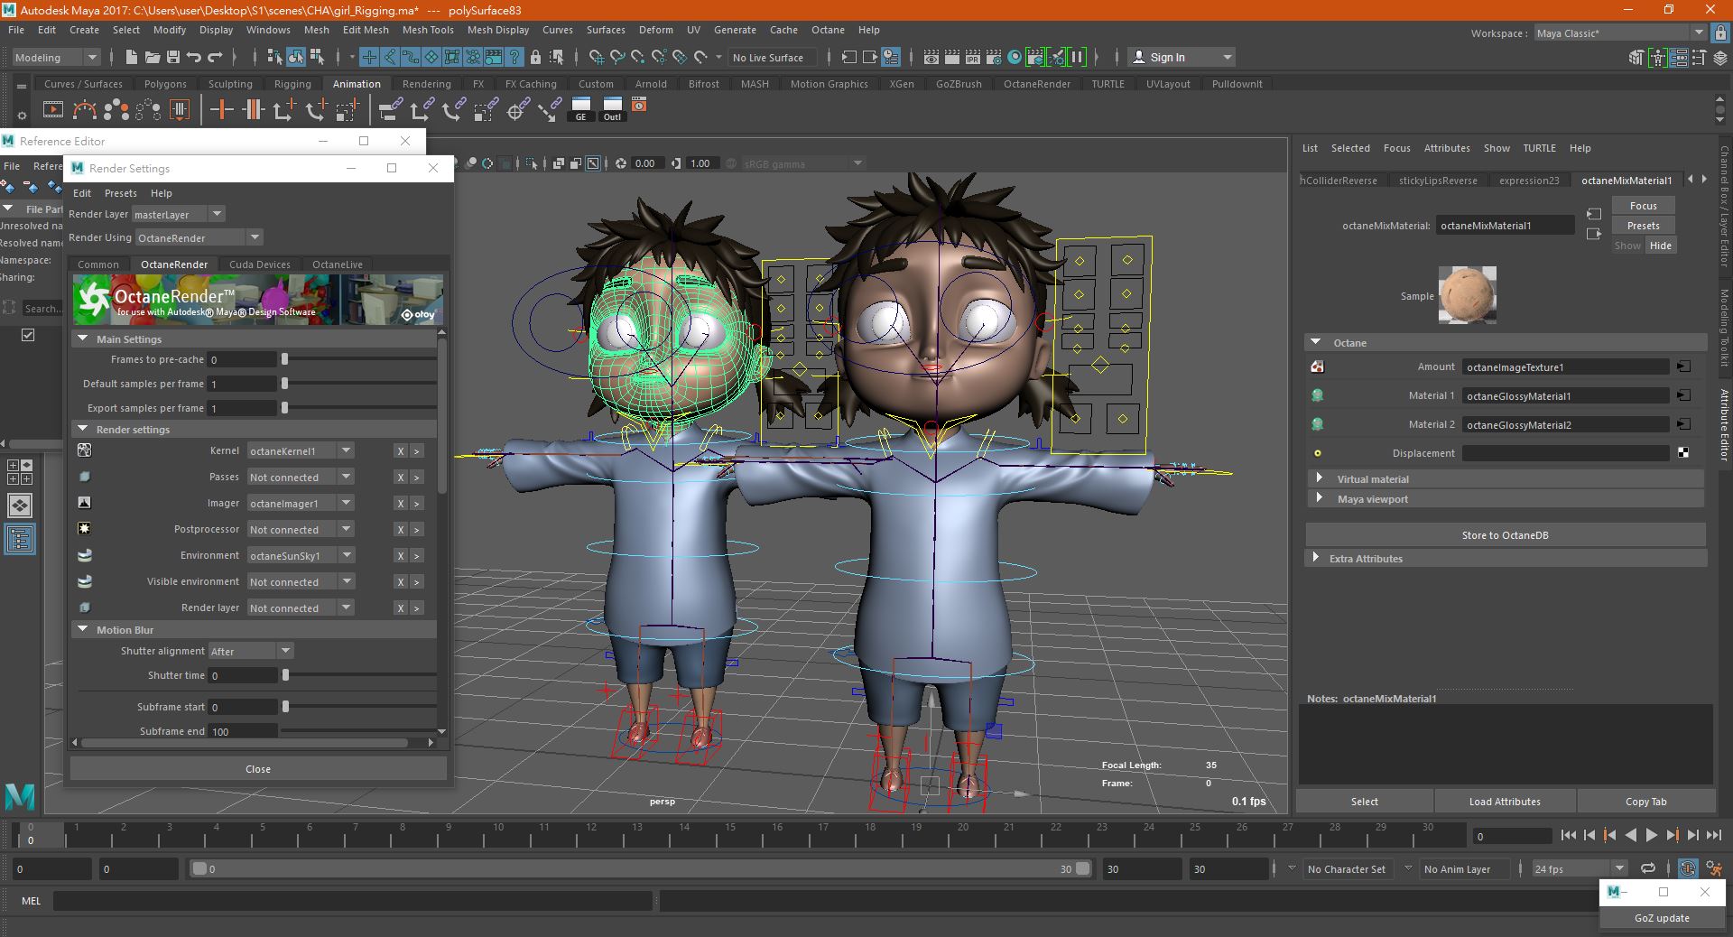Click Load Attributes button
Viewport: 1733px width, 937px height.
click(x=1505, y=802)
